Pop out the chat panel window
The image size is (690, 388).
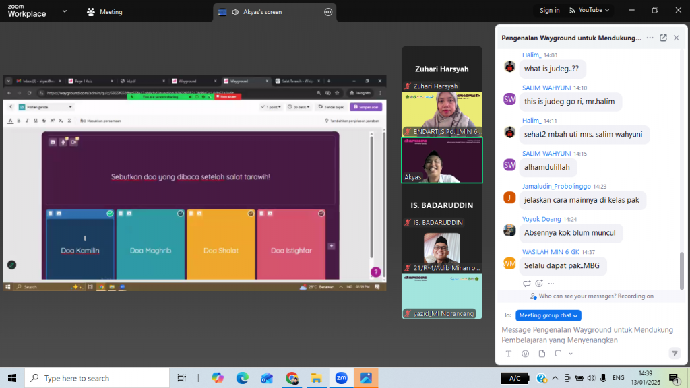pyautogui.click(x=663, y=38)
